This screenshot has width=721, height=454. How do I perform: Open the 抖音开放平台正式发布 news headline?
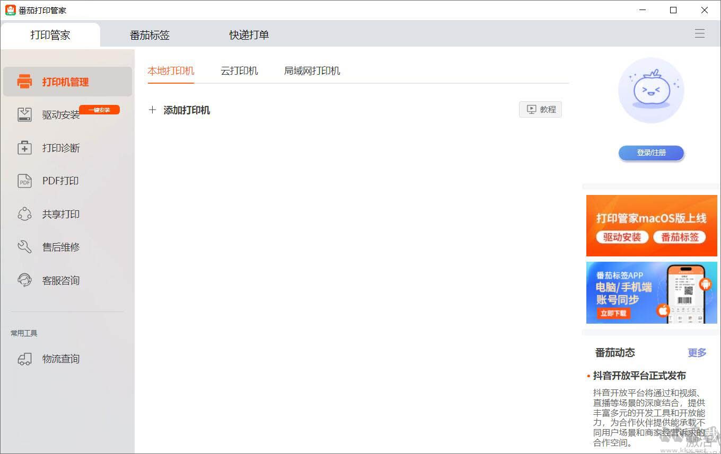pos(639,376)
